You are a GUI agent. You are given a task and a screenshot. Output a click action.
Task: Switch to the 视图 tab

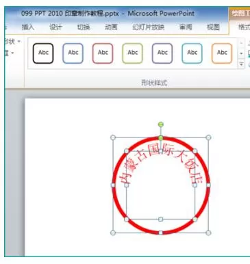(213, 27)
